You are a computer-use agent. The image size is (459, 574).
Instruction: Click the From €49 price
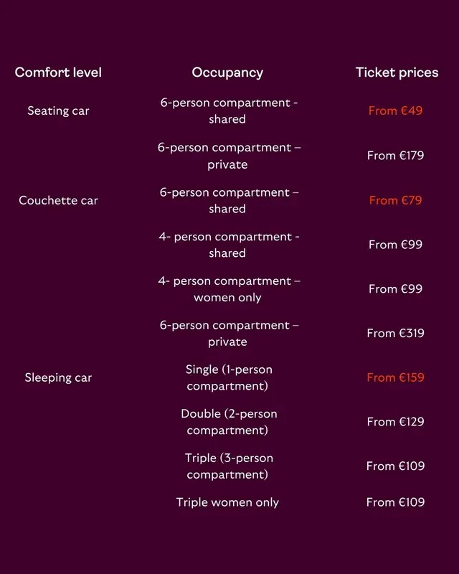pyautogui.click(x=395, y=110)
